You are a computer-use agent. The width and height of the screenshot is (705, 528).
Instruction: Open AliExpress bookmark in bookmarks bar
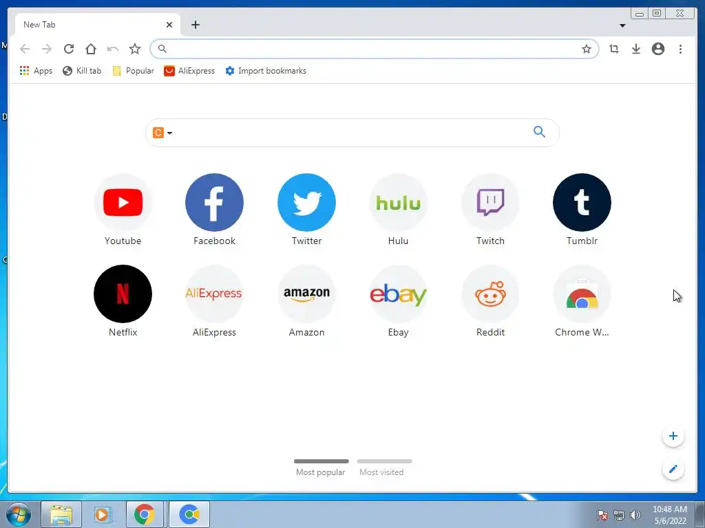189,71
